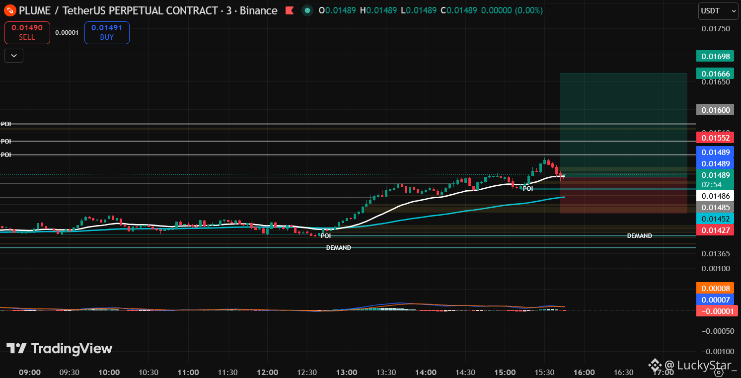Click the 09:30 time axis label

click(x=70, y=373)
